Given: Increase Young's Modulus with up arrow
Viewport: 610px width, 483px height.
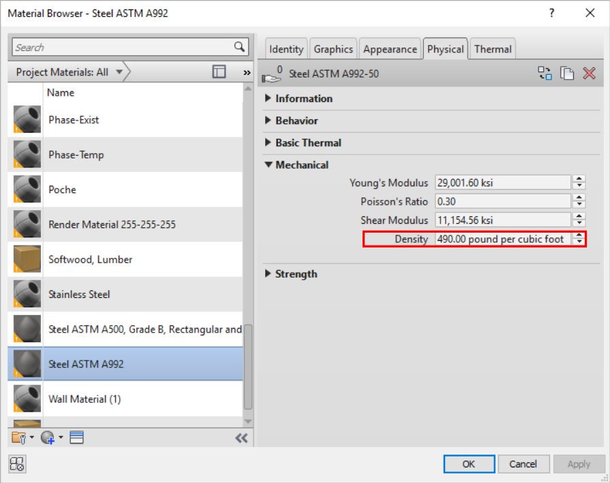Looking at the screenshot, I should click(579, 179).
